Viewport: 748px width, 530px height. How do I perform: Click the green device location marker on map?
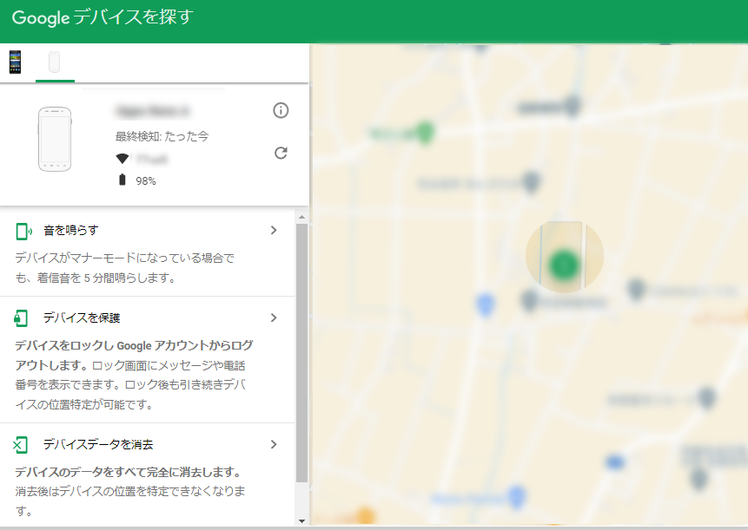[565, 265]
